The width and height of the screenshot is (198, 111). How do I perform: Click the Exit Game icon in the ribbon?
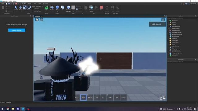[118, 7]
